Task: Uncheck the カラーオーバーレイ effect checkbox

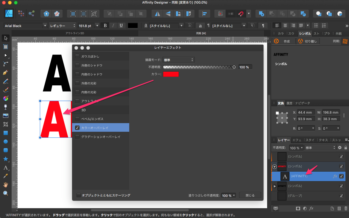Action: (77, 128)
